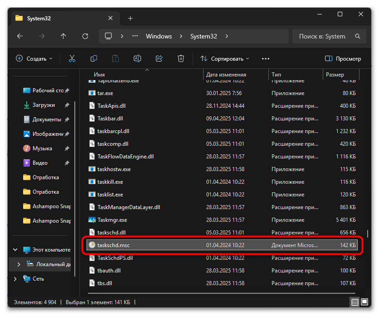Click Элементов: 4 904 in status bar
This screenshot has height=315, width=379.
[35, 302]
